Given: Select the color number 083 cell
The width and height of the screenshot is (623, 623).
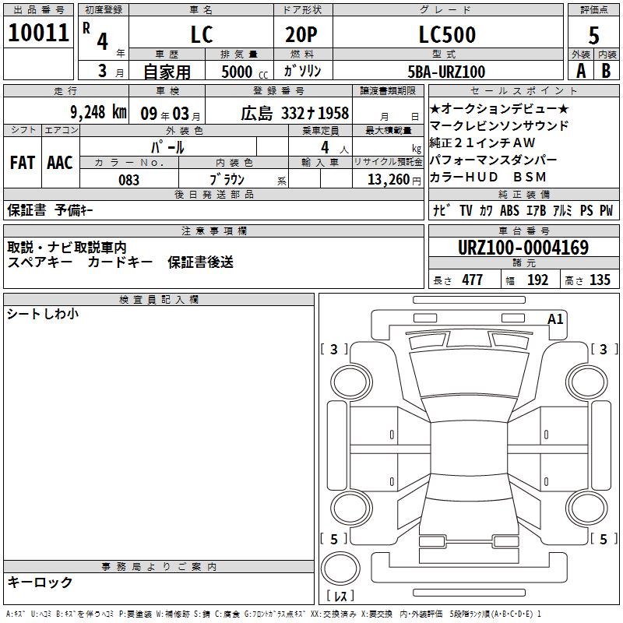Looking at the screenshot, I should (129, 179).
